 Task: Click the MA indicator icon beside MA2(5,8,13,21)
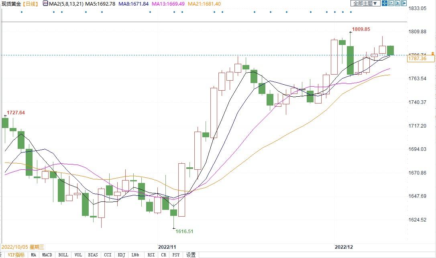(x=45, y=4)
